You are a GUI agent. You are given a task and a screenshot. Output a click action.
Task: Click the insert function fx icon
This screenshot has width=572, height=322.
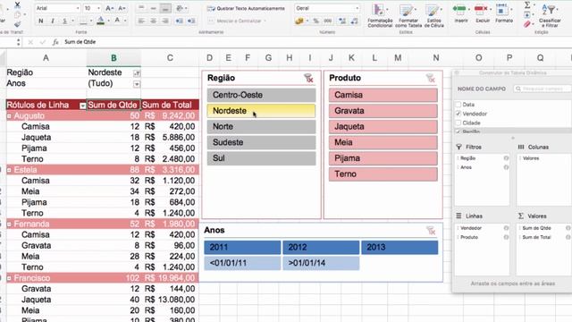tap(55, 42)
